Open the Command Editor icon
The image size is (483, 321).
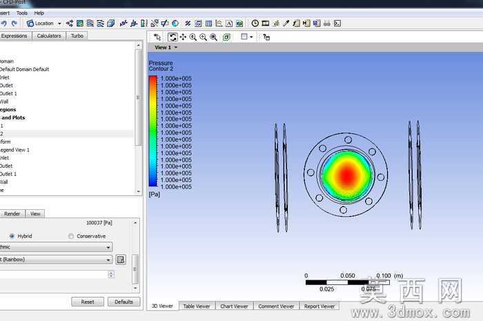(x=337, y=23)
